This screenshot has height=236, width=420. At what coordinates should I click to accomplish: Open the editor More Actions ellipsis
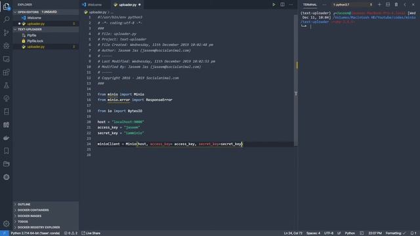[291, 5]
